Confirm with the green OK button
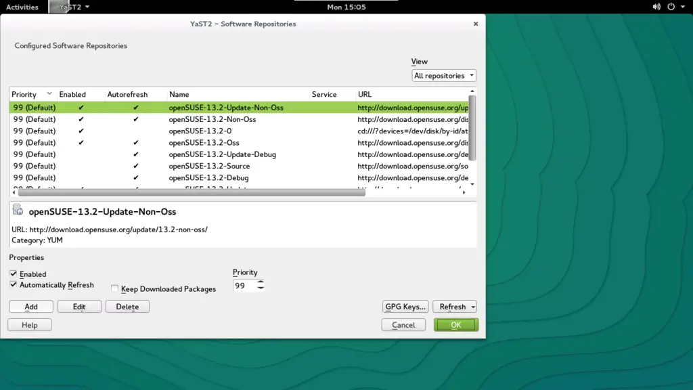 coord(456,324)
